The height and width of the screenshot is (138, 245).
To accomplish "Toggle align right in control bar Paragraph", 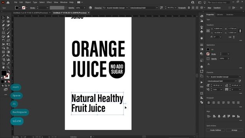I will [x=197, y=8].
